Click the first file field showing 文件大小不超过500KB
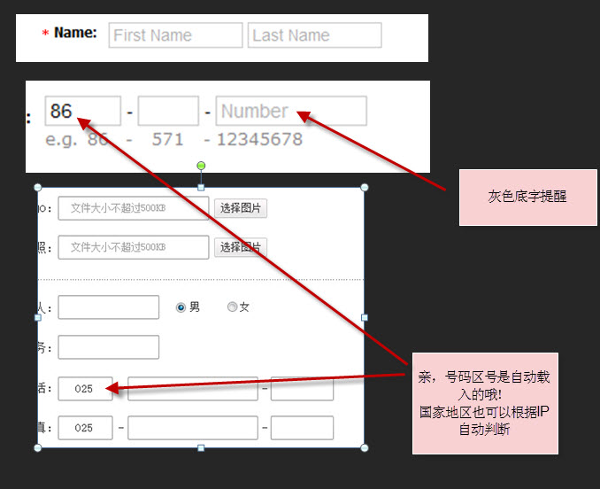Viewport: 600px width, 489px height. coord(134,209)
